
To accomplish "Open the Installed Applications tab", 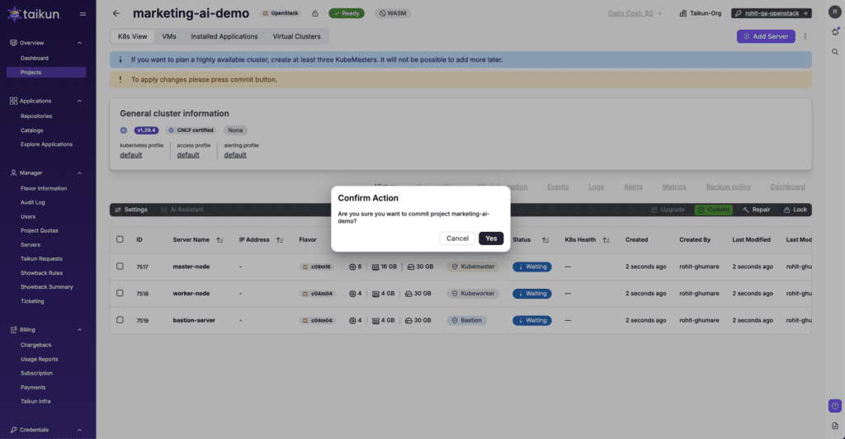I will point(224,36).
